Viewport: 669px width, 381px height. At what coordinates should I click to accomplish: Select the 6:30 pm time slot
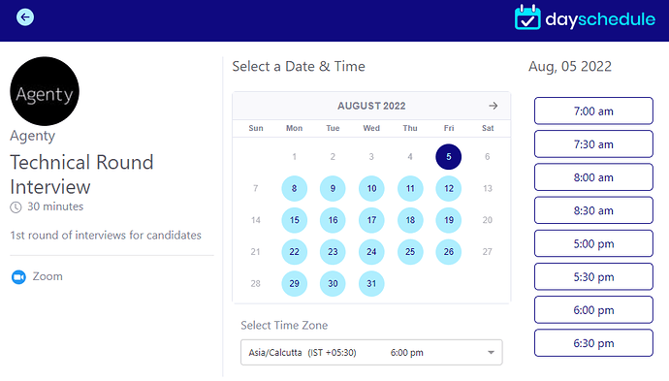coord(593,343)
